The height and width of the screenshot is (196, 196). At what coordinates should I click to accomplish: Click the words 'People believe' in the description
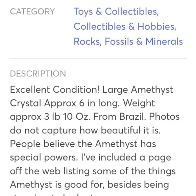point(42,144)
